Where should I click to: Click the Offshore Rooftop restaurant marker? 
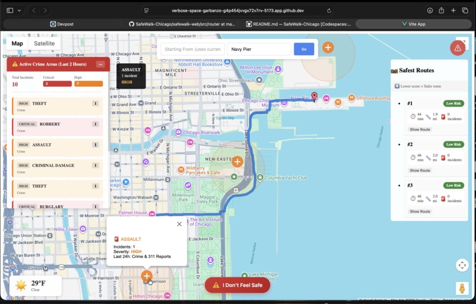point(351,98)
